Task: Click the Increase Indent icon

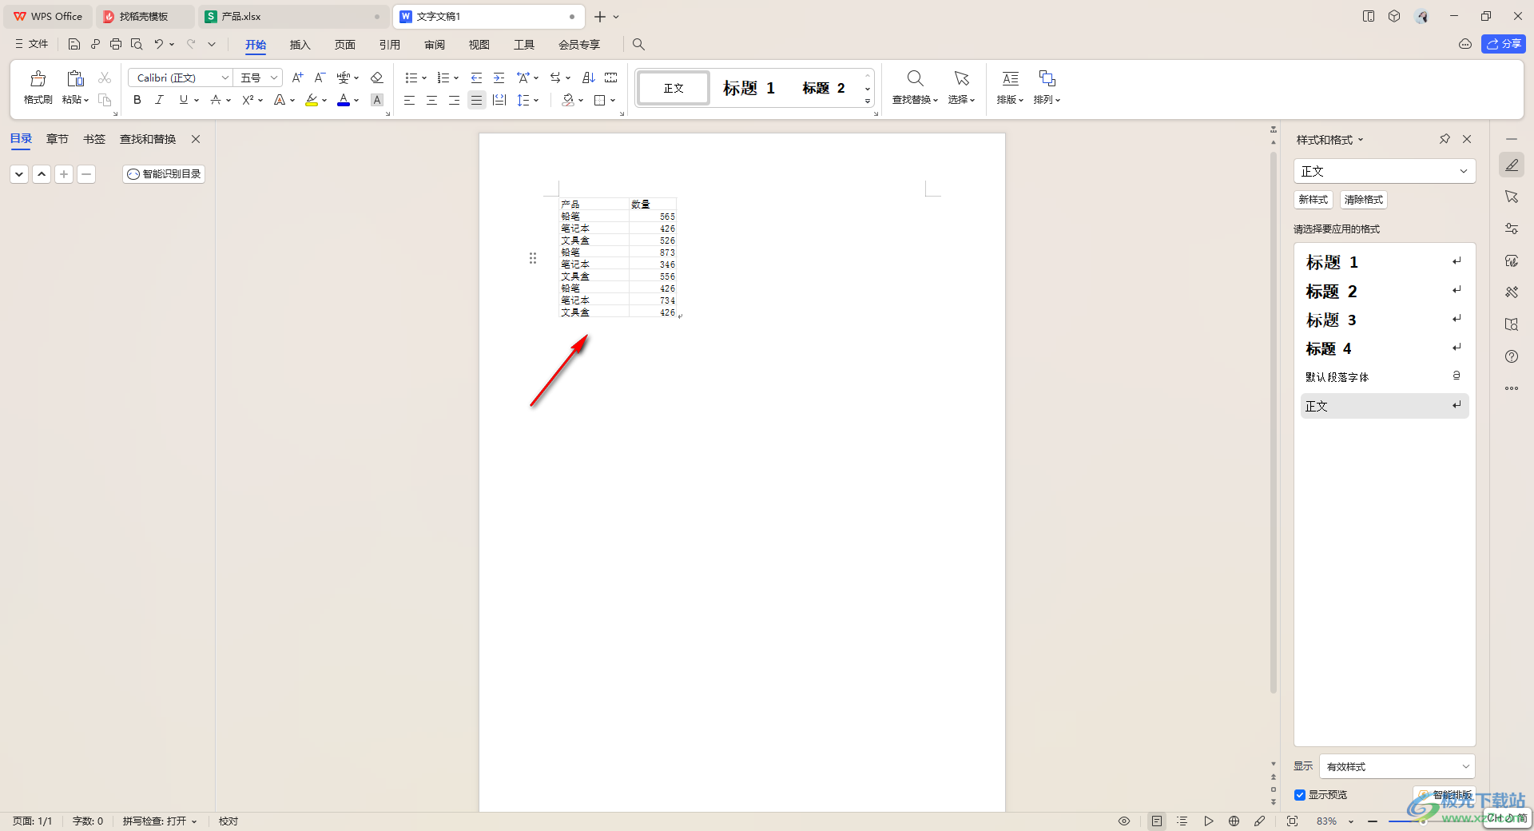Action: point(499,78)
